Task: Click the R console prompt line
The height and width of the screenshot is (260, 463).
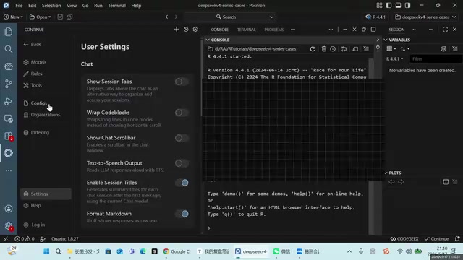Action: click(x=286, y=228)
